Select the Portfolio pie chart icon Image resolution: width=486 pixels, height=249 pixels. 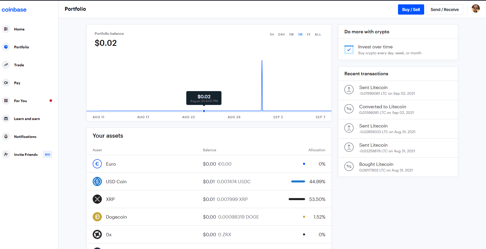(6, 47)
